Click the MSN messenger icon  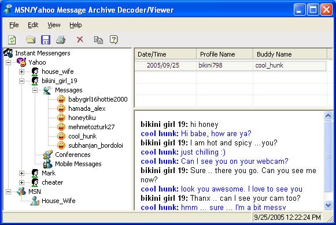pos(21,192)
